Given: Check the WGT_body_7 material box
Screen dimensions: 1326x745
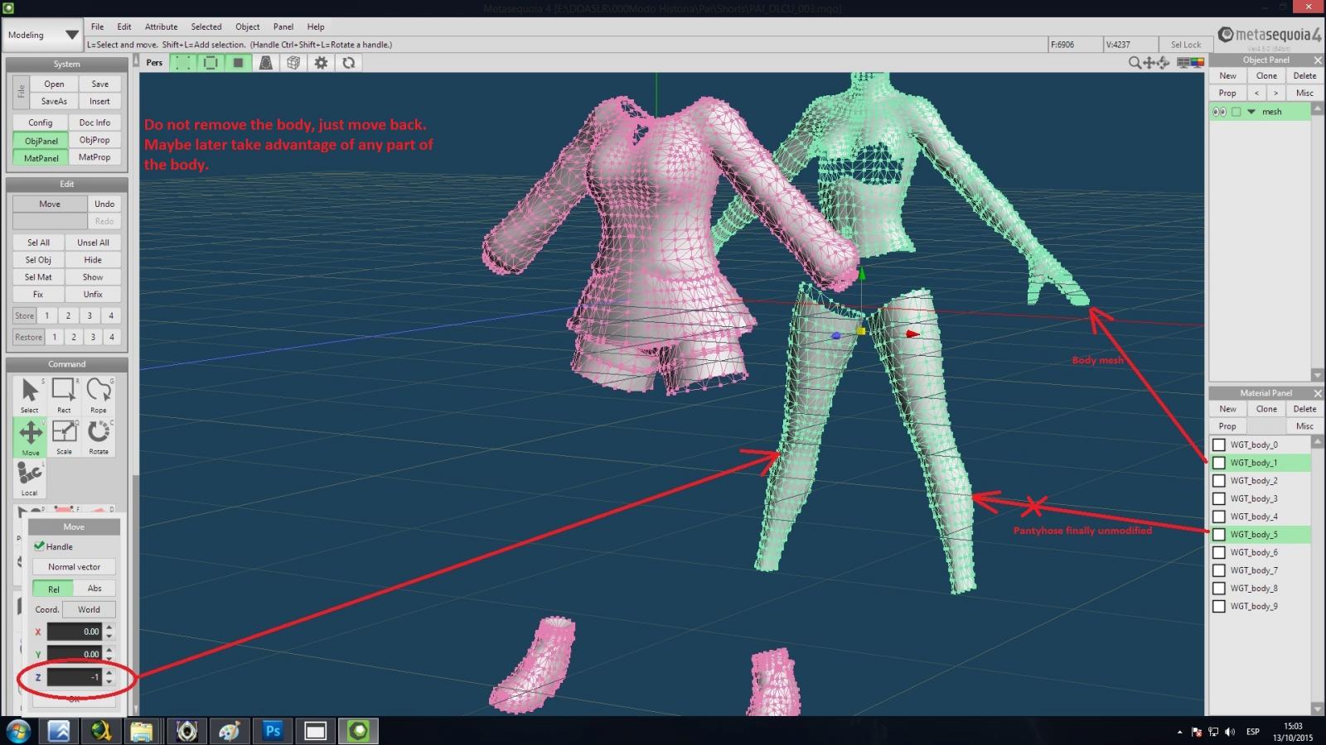Looking at the screenshot, I should point(1219,570).
